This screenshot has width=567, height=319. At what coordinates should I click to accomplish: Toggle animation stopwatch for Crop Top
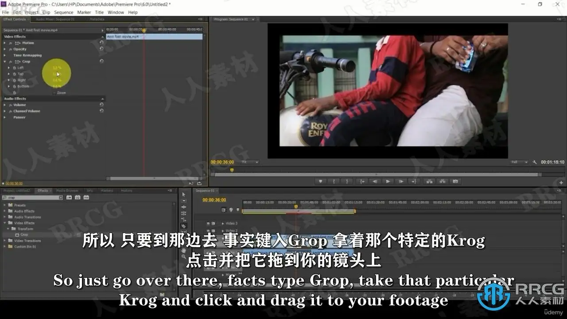[14, 74]
